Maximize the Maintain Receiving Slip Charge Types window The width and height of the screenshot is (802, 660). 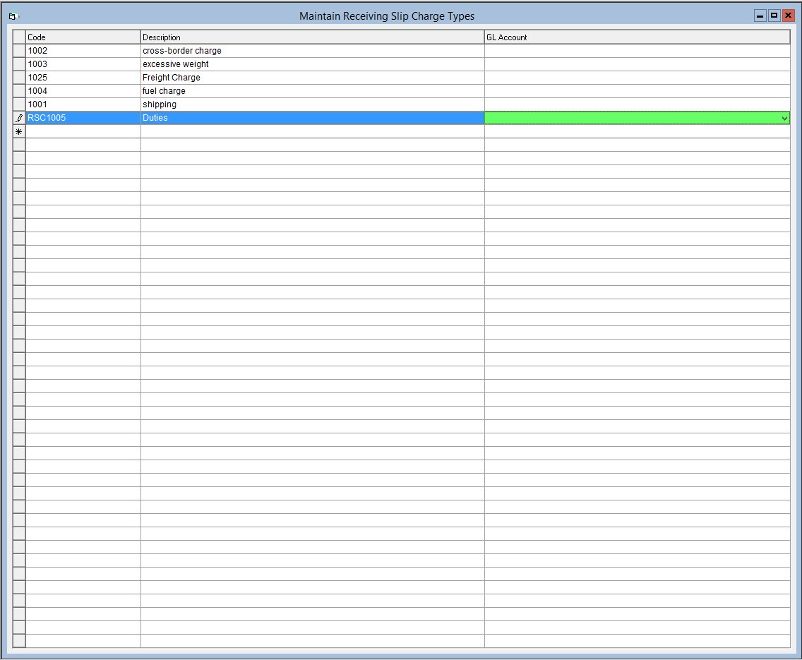click(774, 16)
